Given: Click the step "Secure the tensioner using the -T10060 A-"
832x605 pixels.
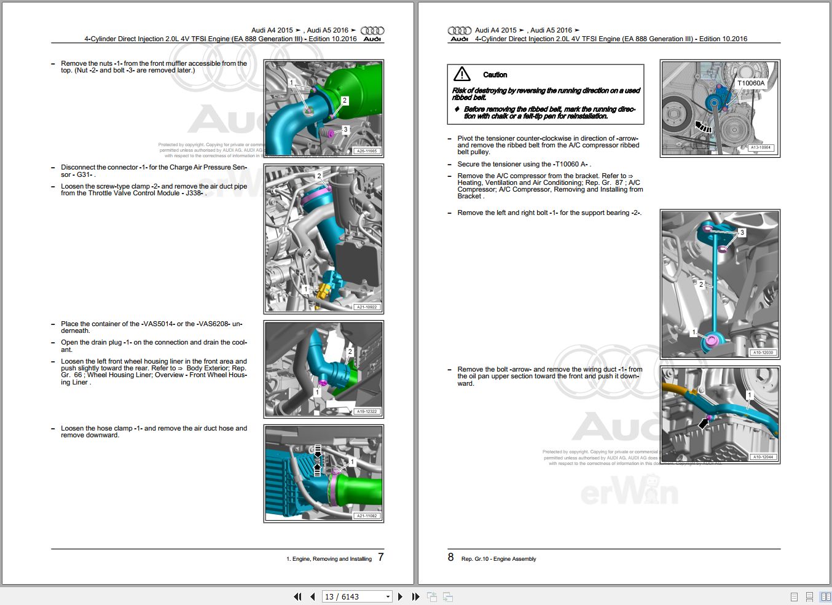Looking at the screenshot, I should (524, 165).
